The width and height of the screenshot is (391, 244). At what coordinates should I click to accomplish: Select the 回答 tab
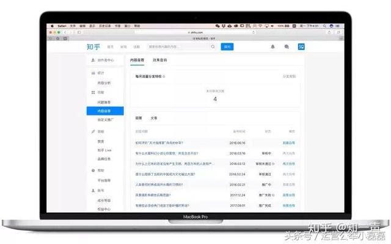click(139, 118)
